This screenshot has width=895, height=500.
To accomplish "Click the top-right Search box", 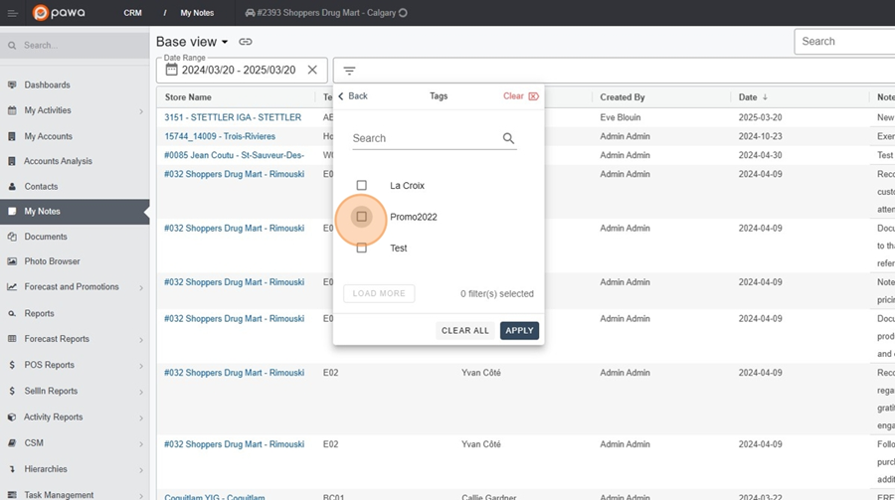I will [844, 41].
